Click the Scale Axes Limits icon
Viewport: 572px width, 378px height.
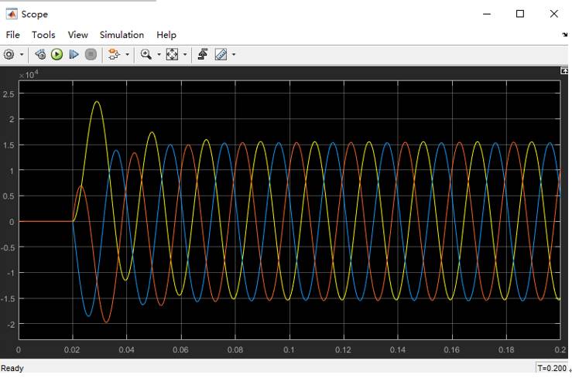click(172, 55)
